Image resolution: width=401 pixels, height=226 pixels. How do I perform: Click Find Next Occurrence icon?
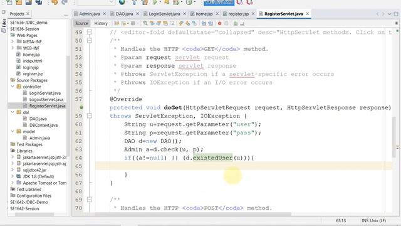(x=159, y=23)
